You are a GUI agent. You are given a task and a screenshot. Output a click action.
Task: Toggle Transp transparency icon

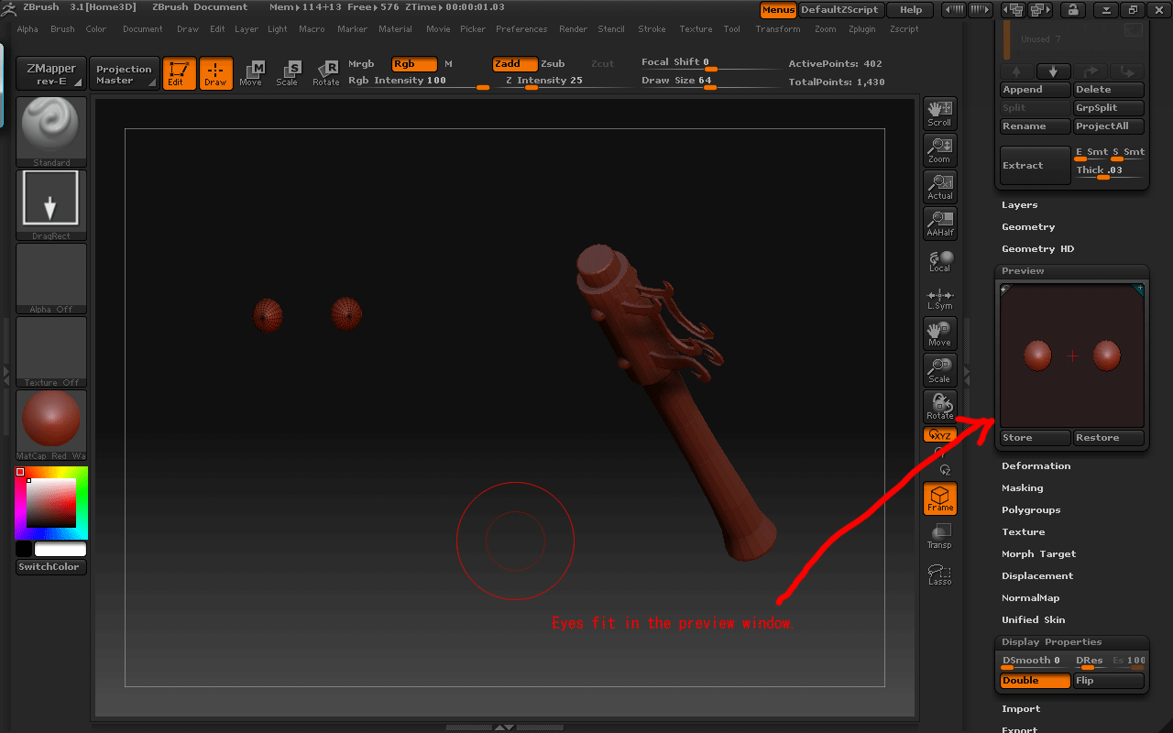click(939, 536)
